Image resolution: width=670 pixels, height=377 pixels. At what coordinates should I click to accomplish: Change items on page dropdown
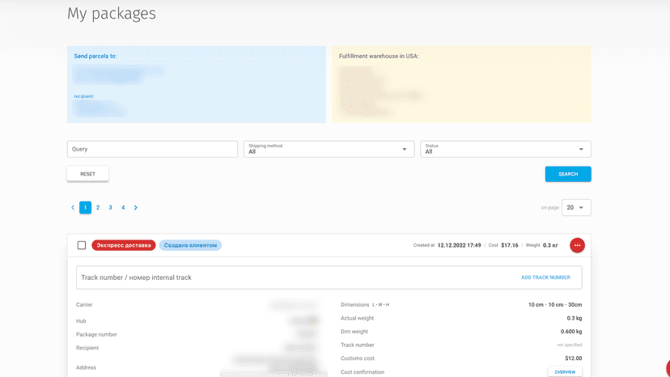pos(576,207)
